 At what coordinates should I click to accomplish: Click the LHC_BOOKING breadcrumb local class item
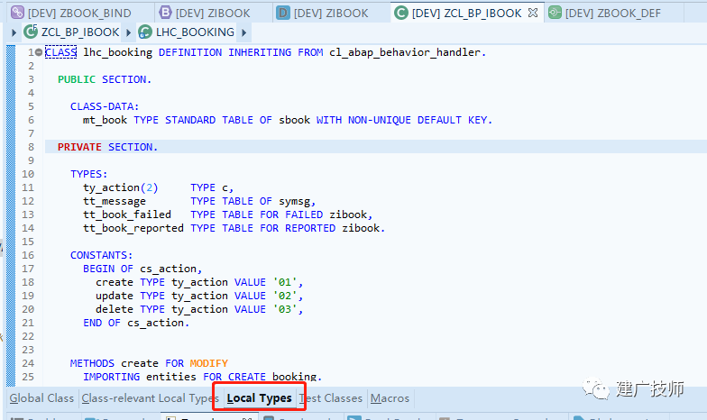pos(187,32)
